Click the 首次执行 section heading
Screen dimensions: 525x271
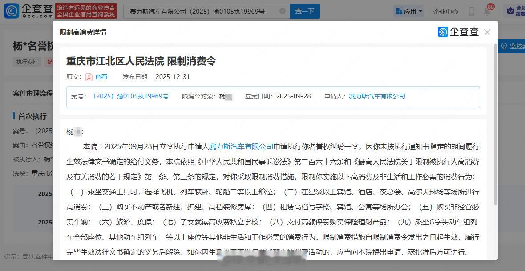[32, 116]
